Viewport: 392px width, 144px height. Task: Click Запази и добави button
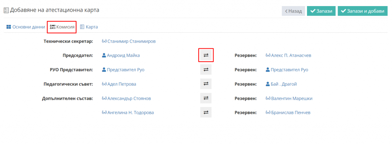363,11
